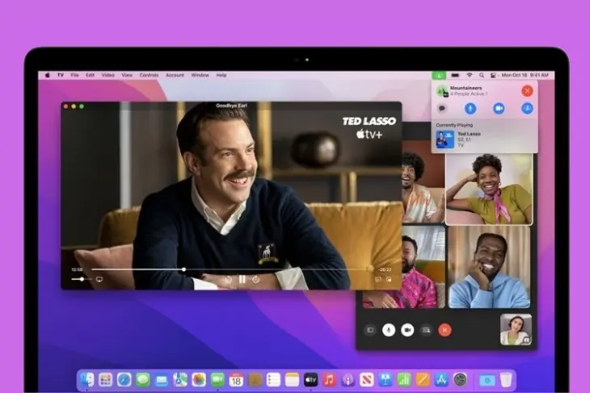Adjust the video playback progress slider

(x=183, y=270)
